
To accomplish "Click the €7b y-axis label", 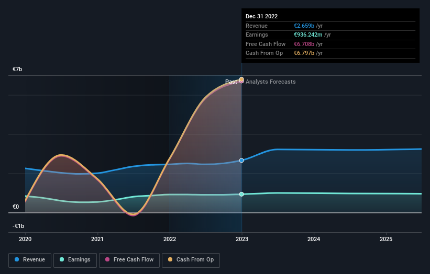I will tap(17, 69).
